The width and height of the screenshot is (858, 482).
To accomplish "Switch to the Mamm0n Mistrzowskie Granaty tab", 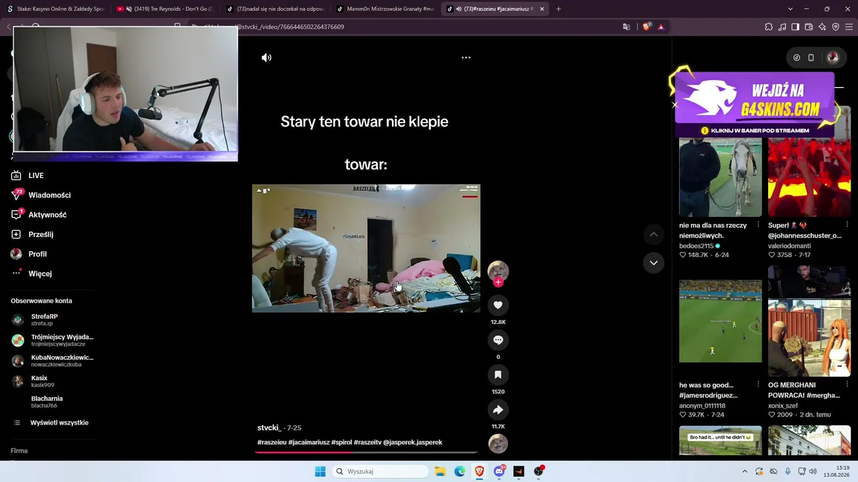I will tap(385, 9).
